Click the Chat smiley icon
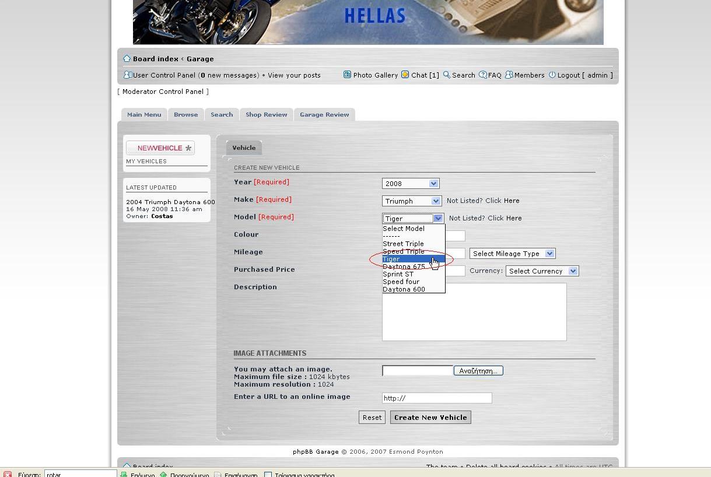 (x=405, y=75)
